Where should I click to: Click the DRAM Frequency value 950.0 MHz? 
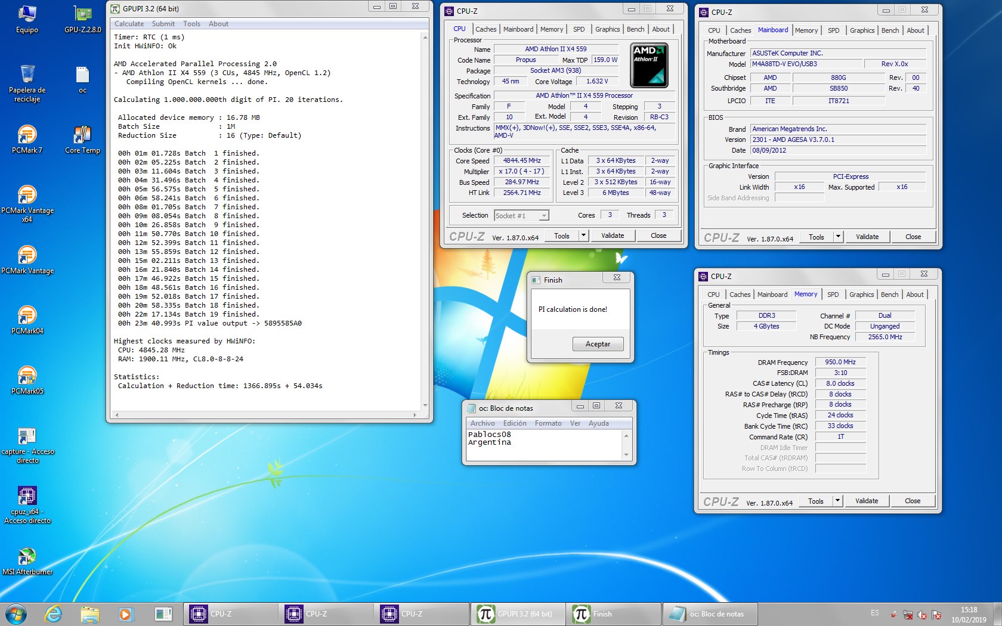tap(840, 362)
